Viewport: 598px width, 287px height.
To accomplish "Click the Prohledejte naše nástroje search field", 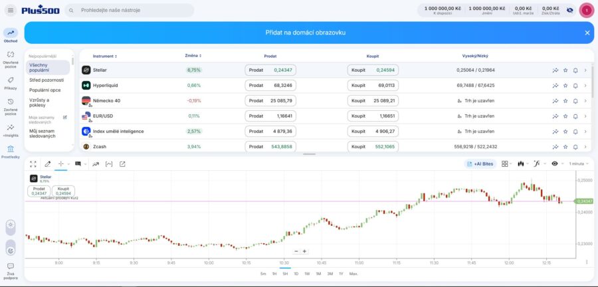I will (x=130, y=10).
